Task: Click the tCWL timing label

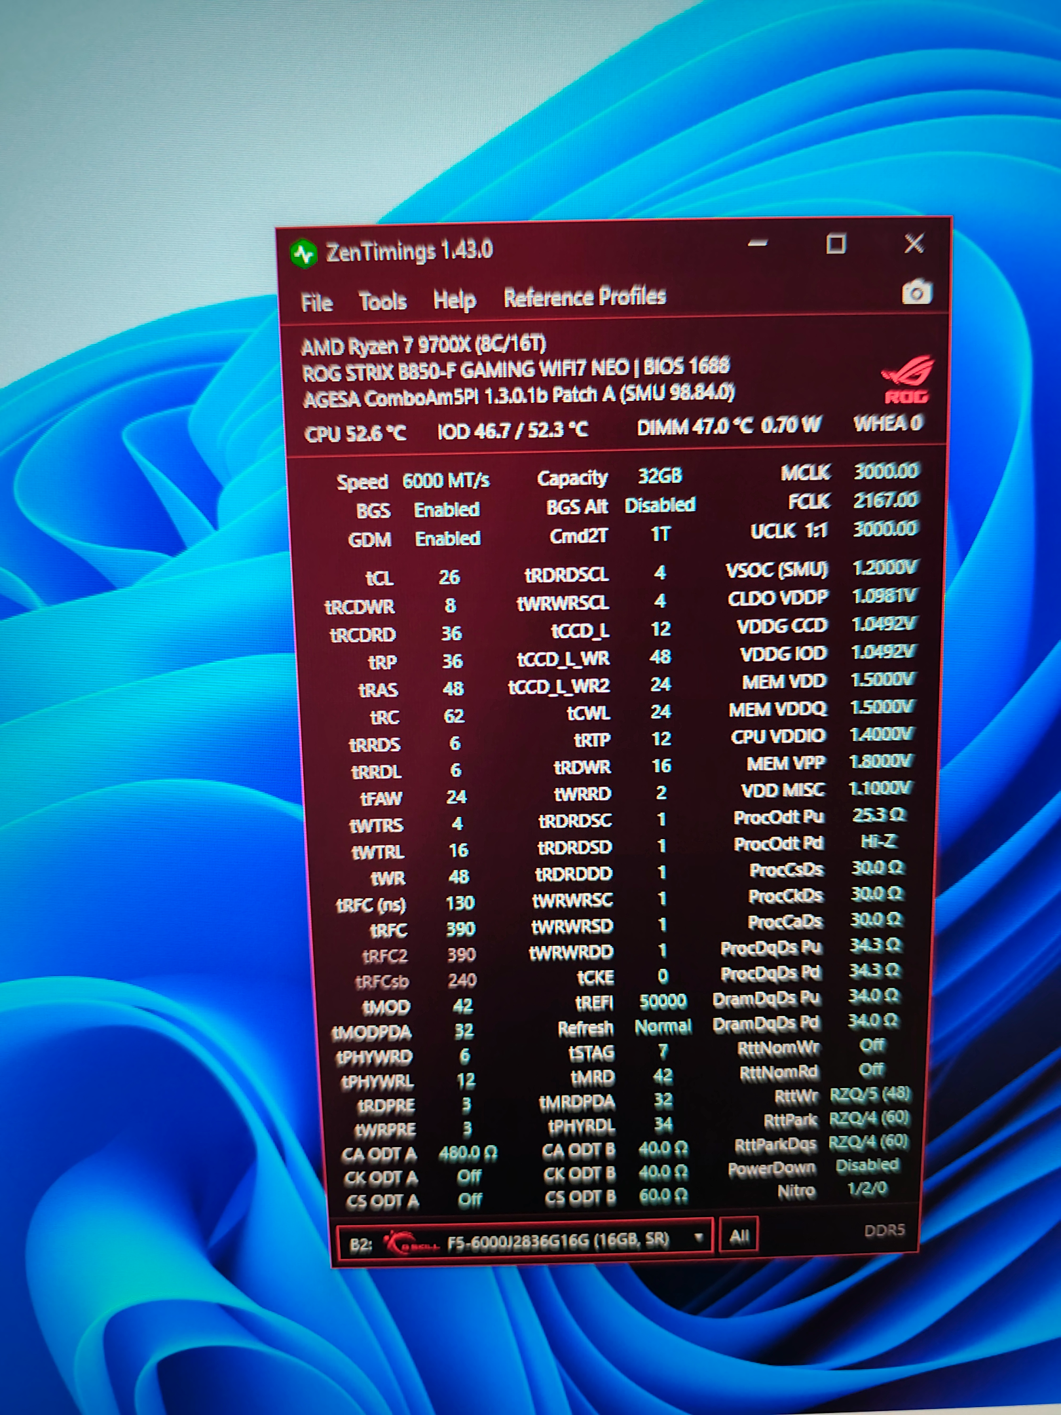Action: click(x=589, y=713)
